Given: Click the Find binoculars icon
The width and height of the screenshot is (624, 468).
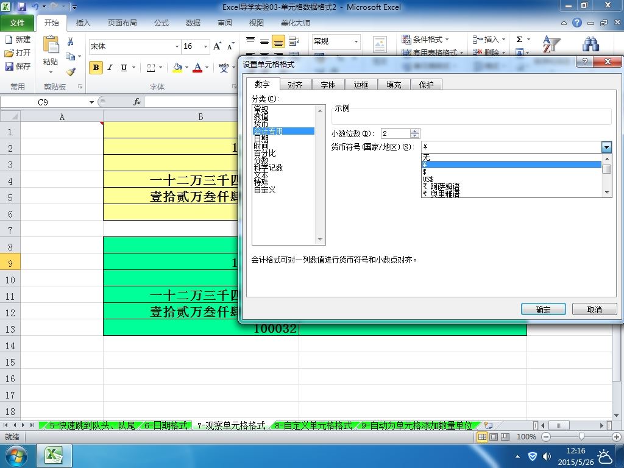Looking at the screenshot, I should coord(590,44).
